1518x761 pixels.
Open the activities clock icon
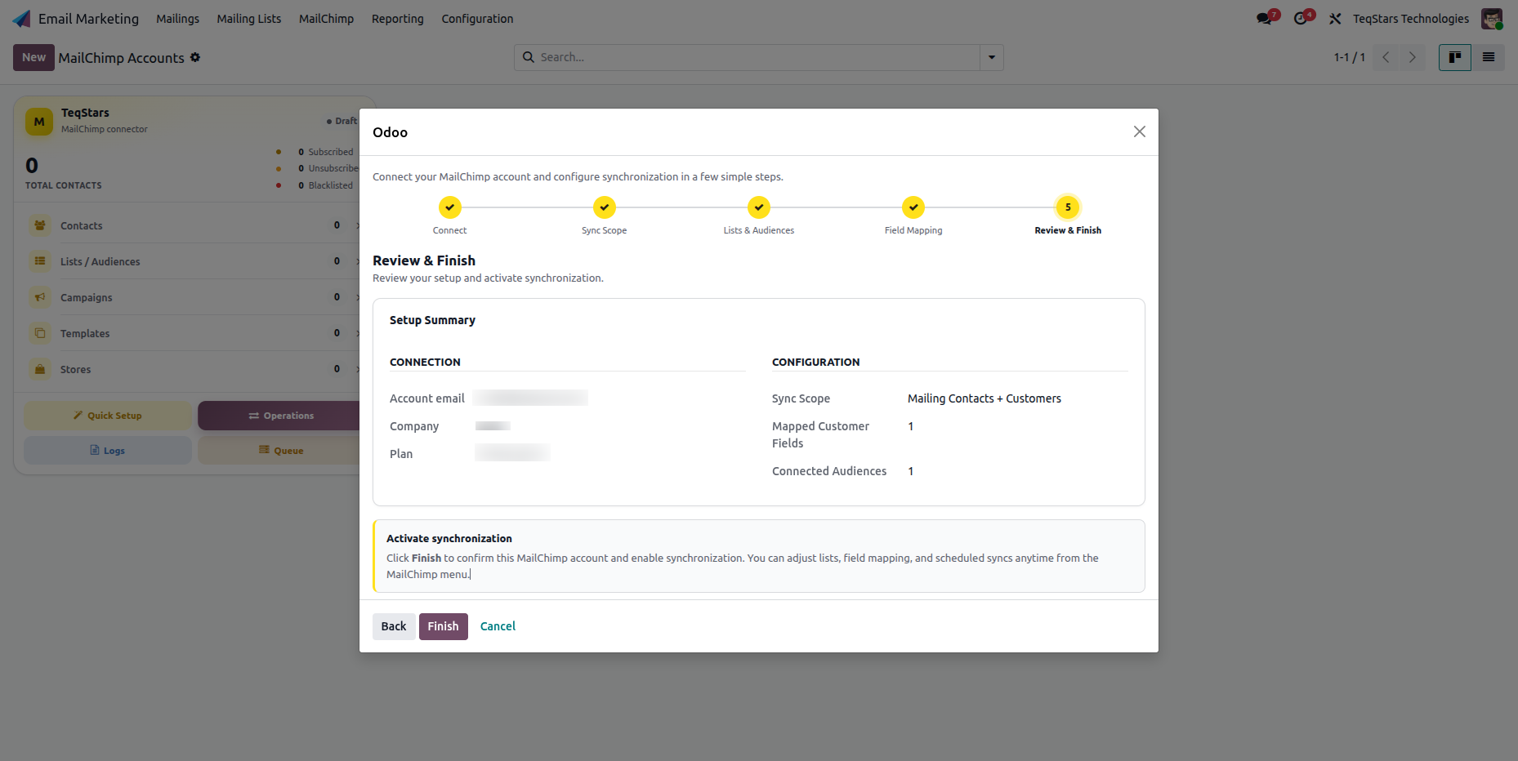coord(1301,19)
